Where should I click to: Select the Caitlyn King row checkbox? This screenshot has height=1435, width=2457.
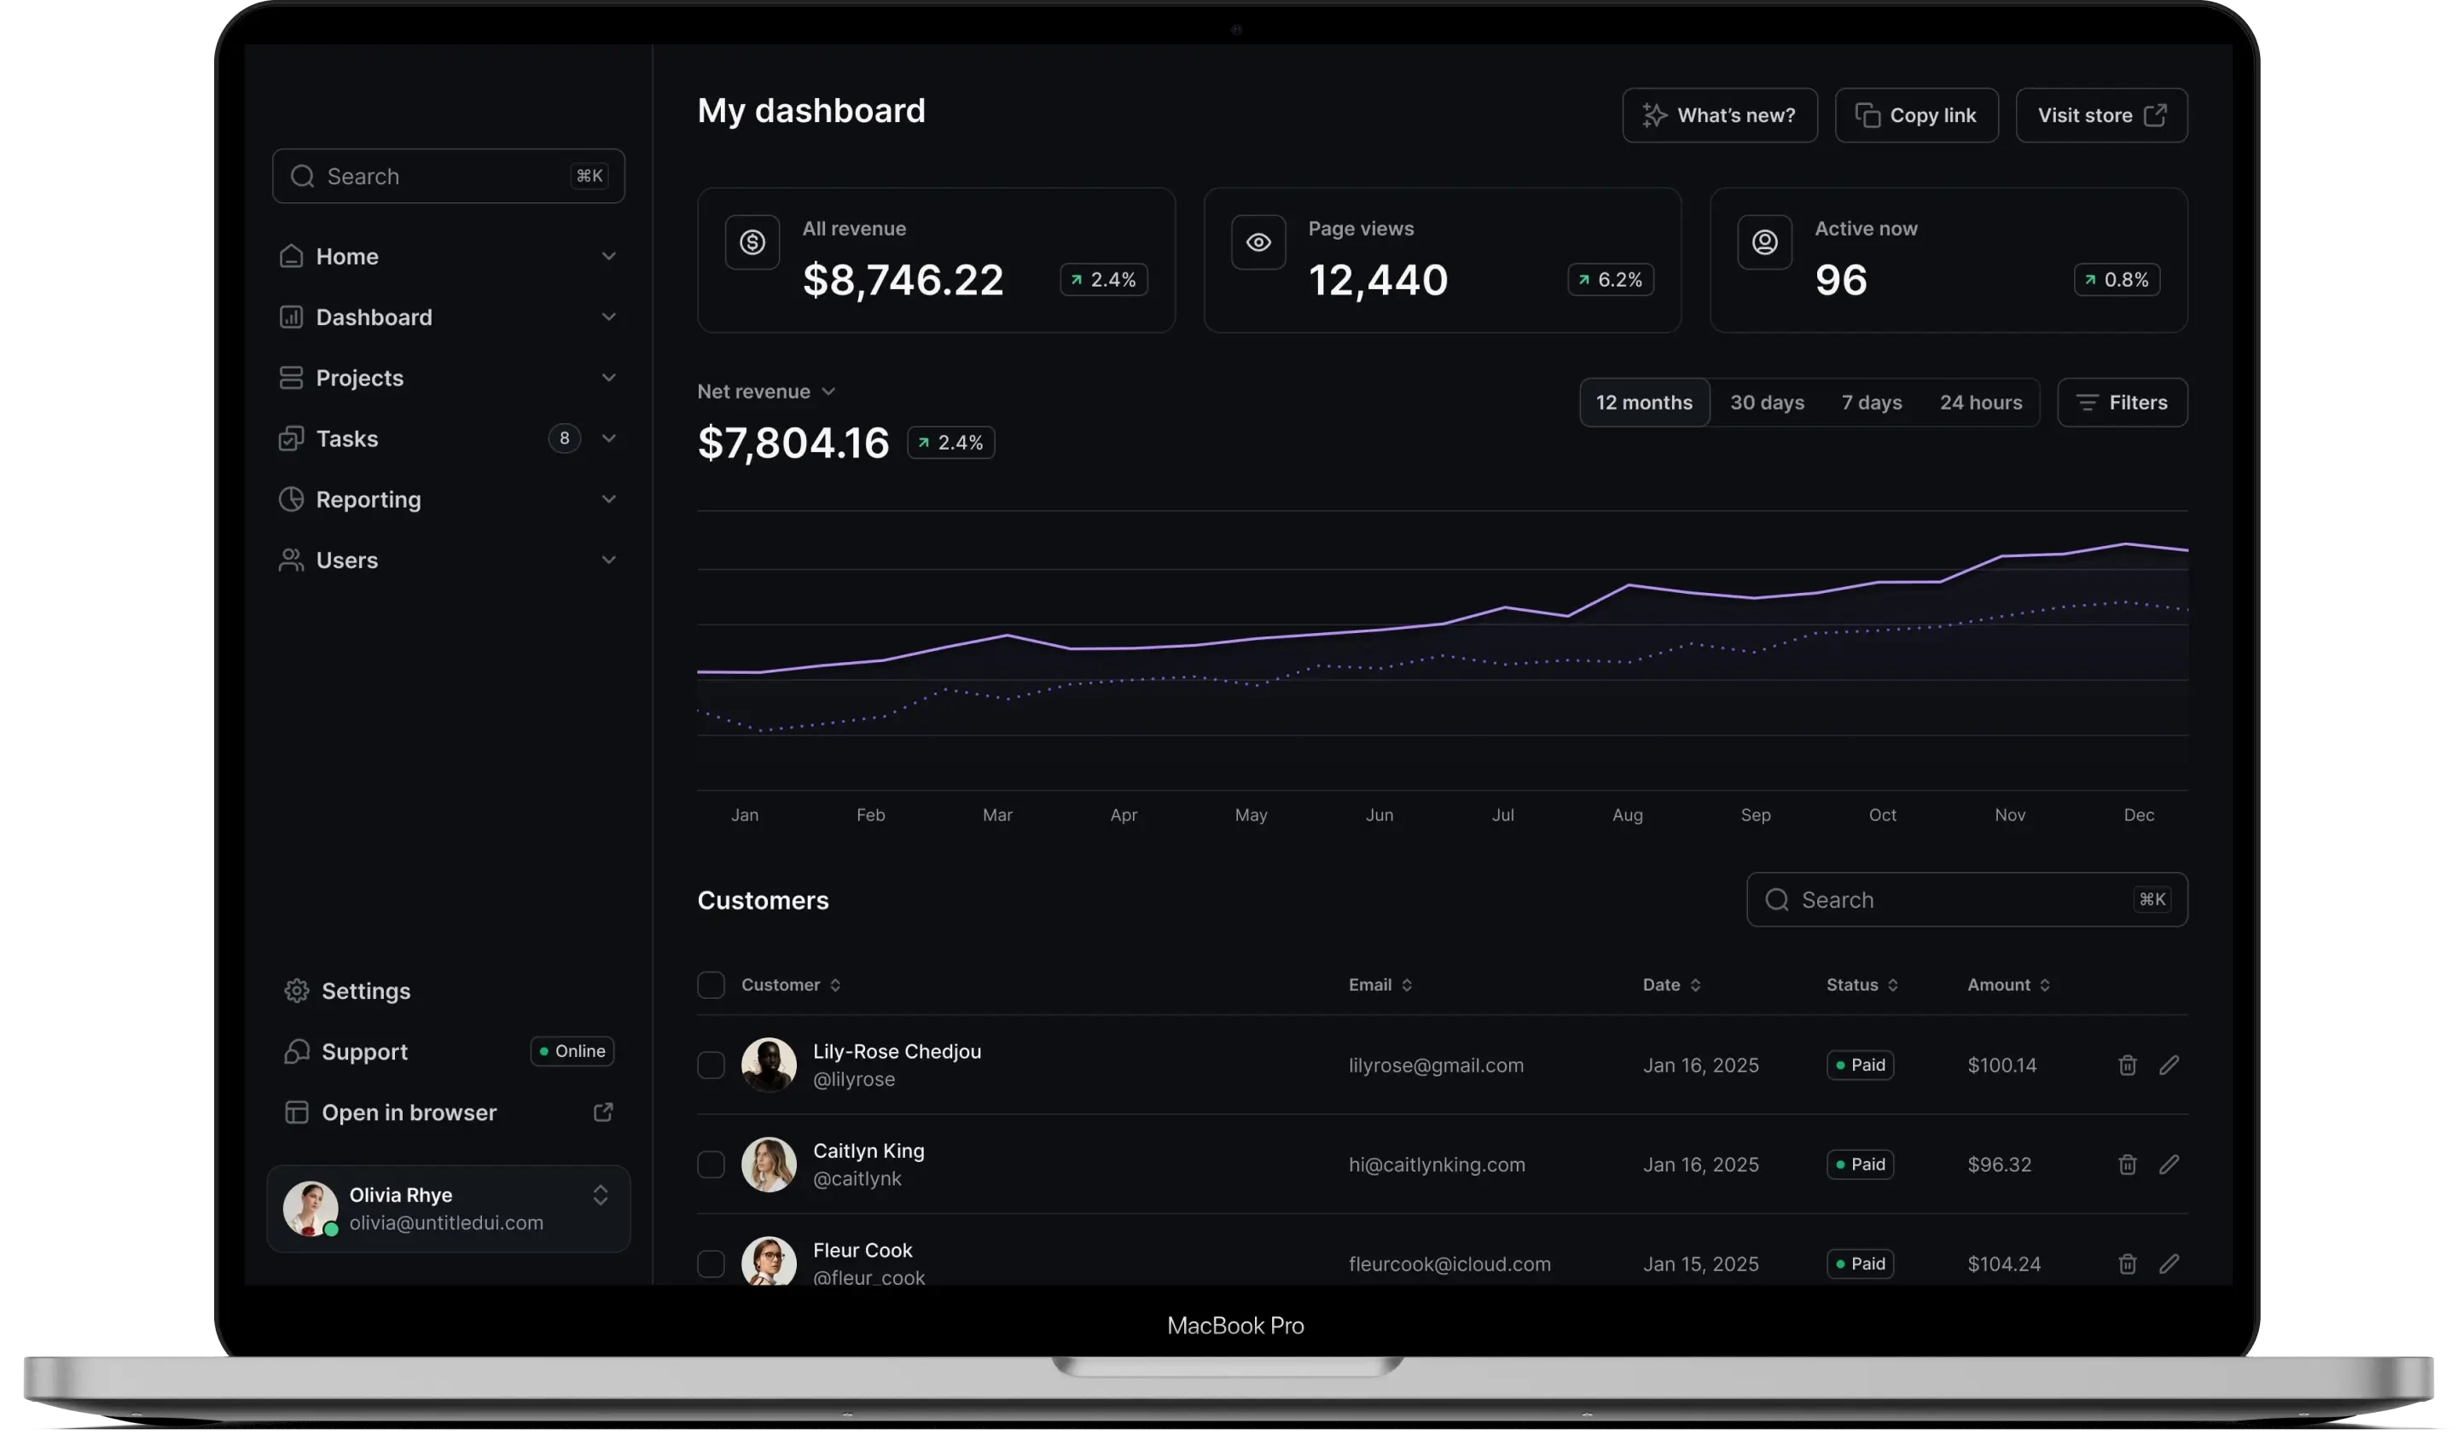click(711, 1165)
